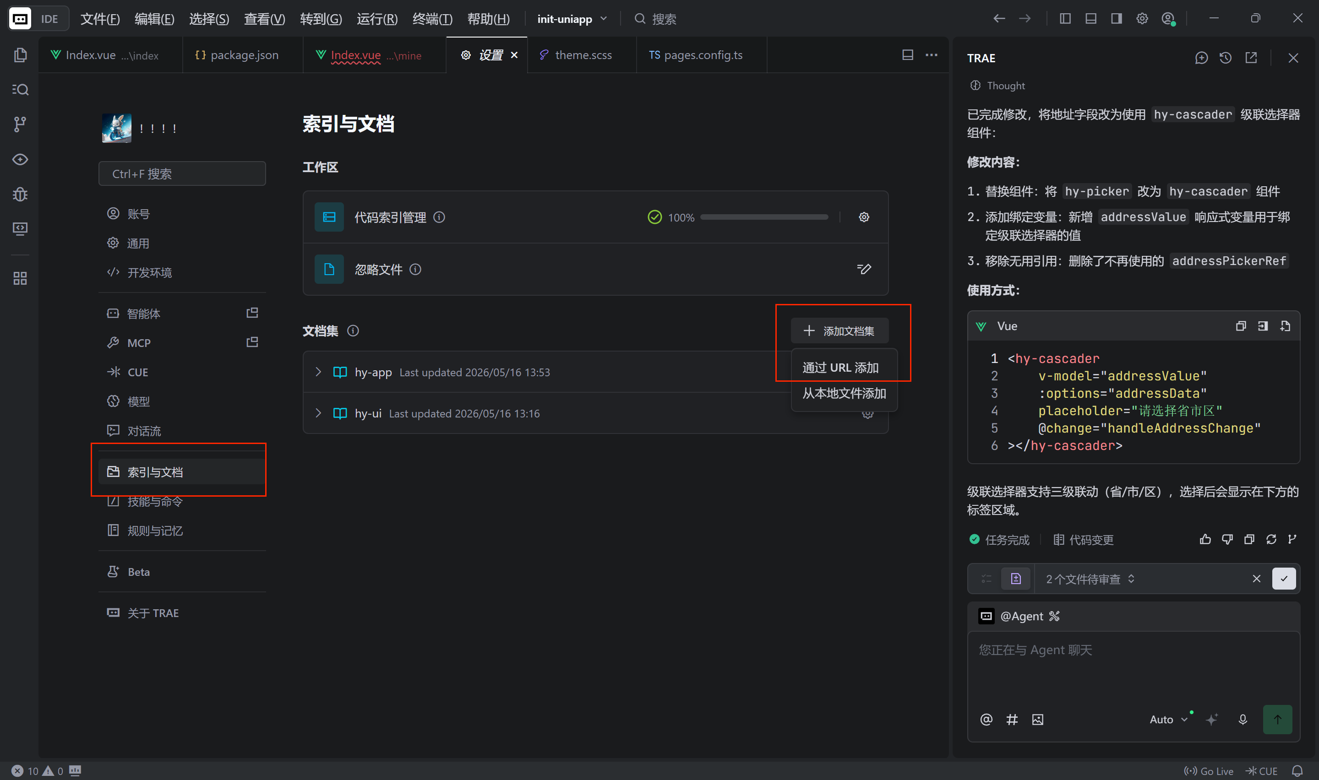Viewport: 1319px width, 780px height.
Task: Click the # context icon in chat input
Action: click(1011, 719)
